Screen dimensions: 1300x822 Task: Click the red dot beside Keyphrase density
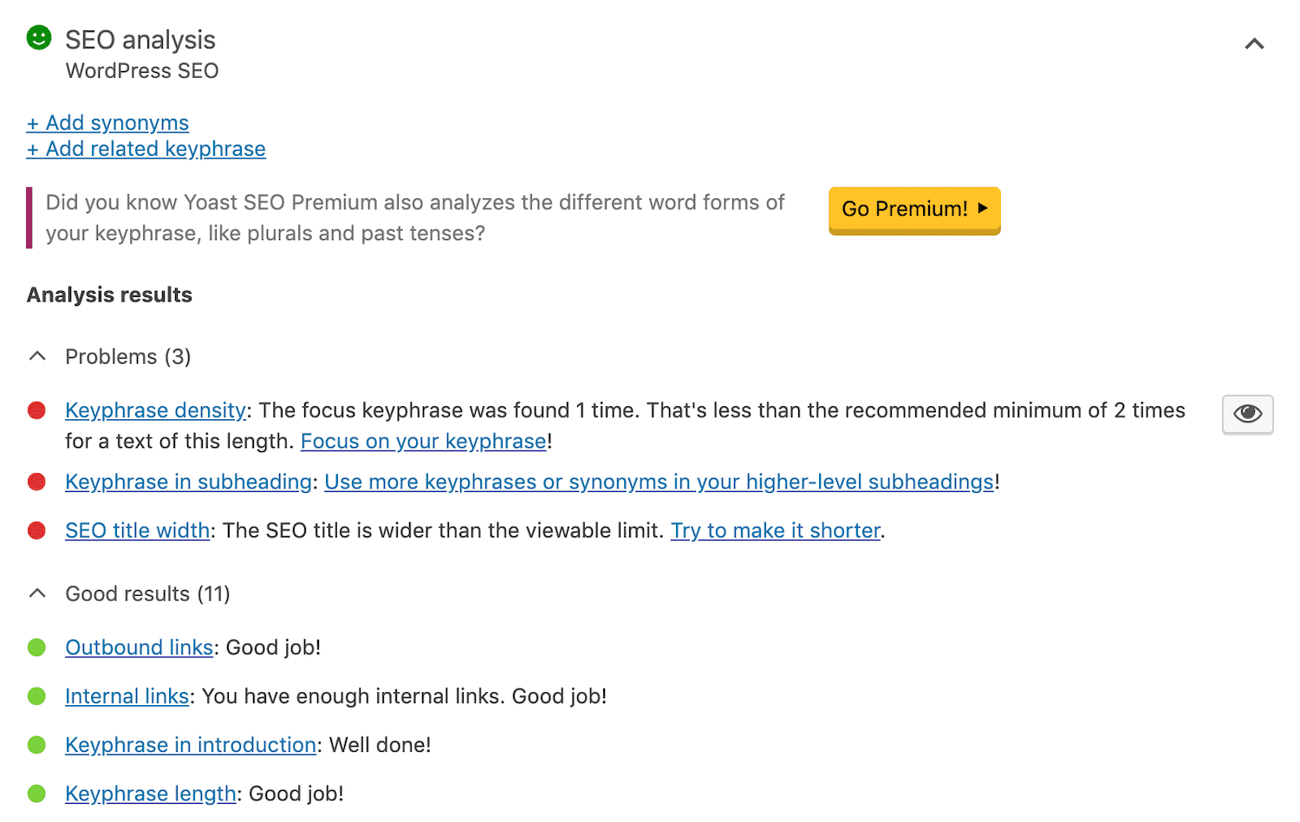pyautogui.click(x=36, y=411)
